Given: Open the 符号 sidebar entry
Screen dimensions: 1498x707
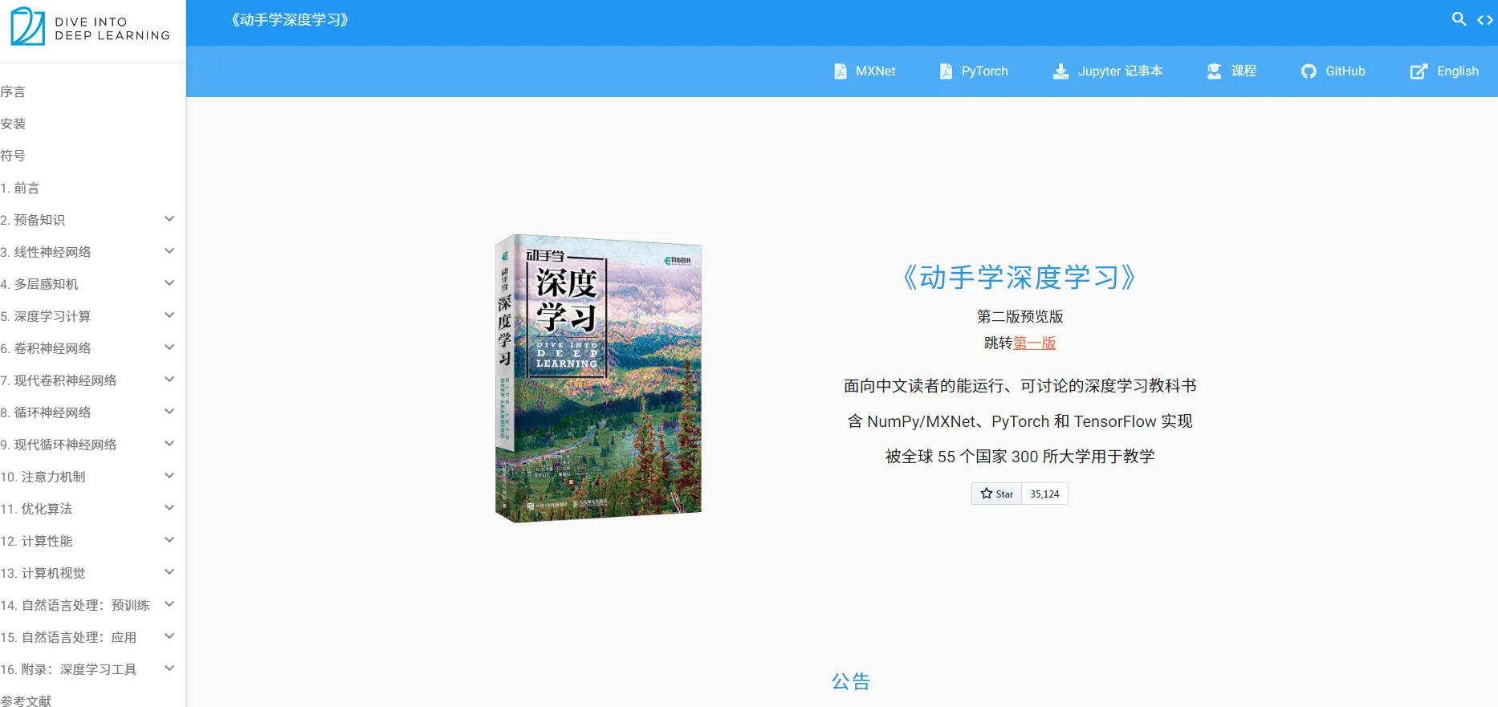Looking at the screenshot, I should (x=13, y=156).
